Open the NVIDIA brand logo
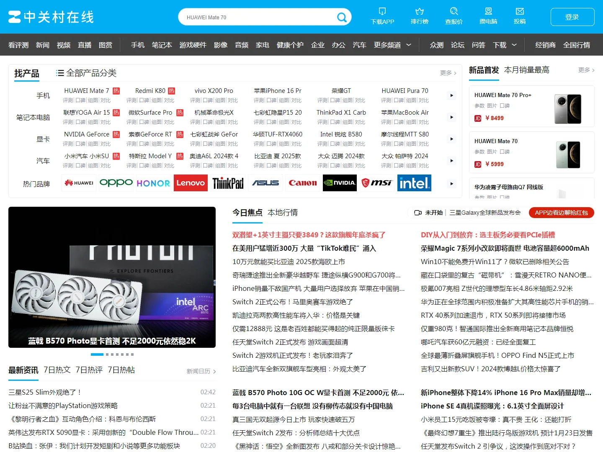This screenshot has width=603, height=452. tap(340, 183)
